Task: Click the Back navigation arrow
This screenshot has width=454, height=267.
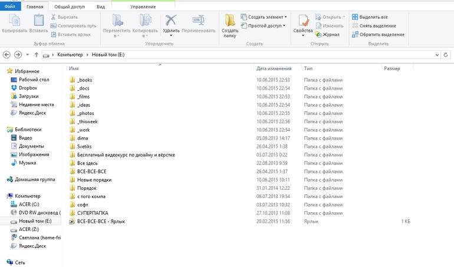Action: click(6, 55)
